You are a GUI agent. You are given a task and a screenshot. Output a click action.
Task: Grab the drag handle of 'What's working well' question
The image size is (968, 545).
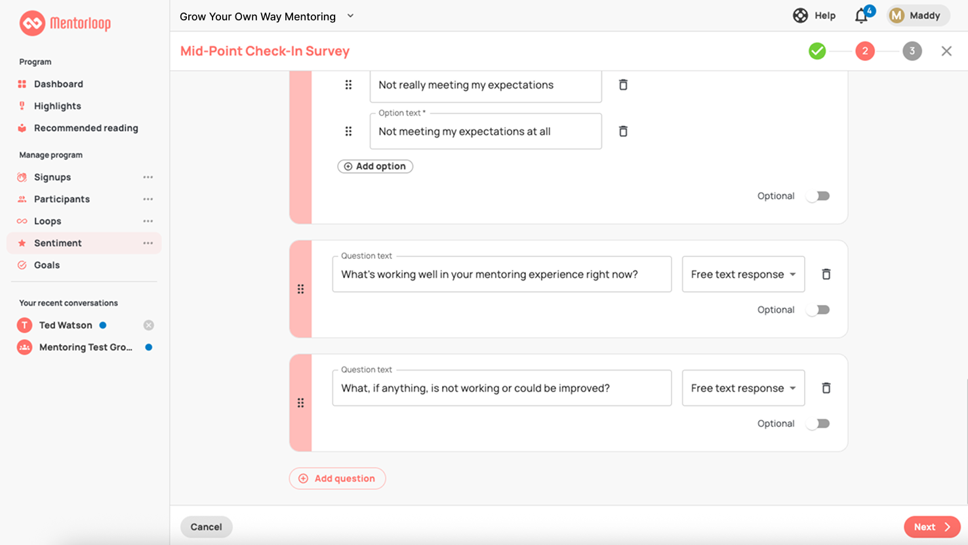[300, 289]
